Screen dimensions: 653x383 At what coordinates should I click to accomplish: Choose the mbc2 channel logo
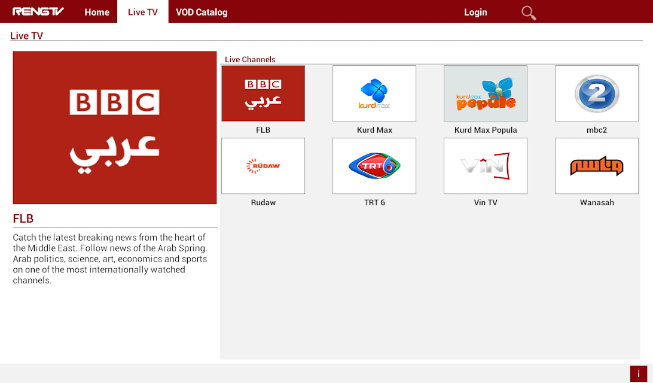597,93
